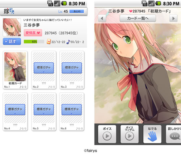Screen dimensions: 181x154
Task: Tap the なでる hand button
Action: [152, 134]
